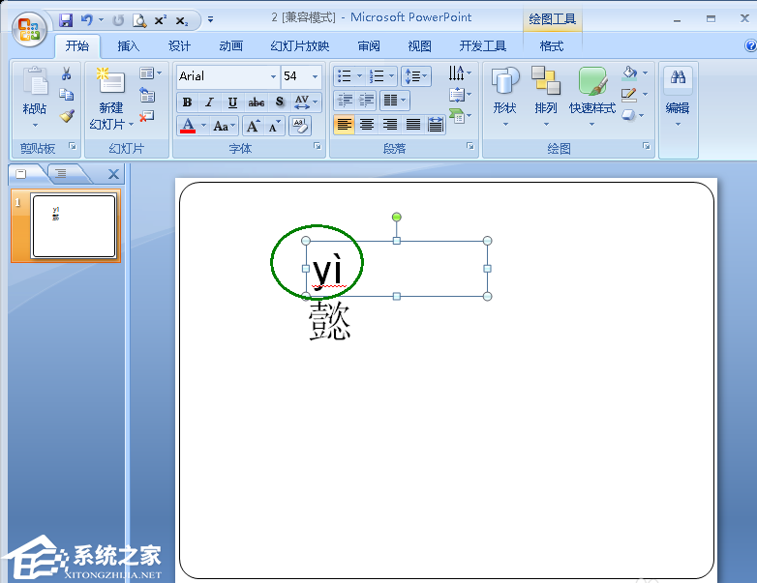Viewport: 757px width, 583px height.
Task: Click the Clear Formatting eraser icon
Action: 299,126
